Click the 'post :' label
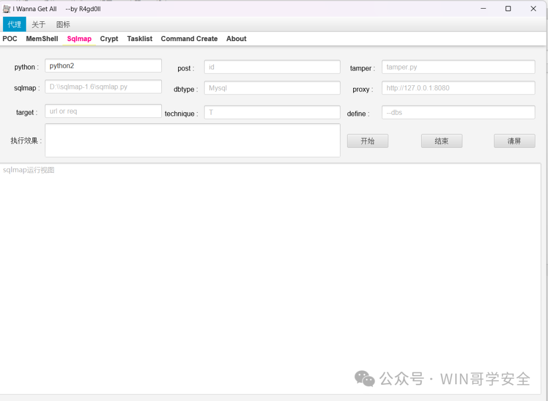 (x=186, y=69)
